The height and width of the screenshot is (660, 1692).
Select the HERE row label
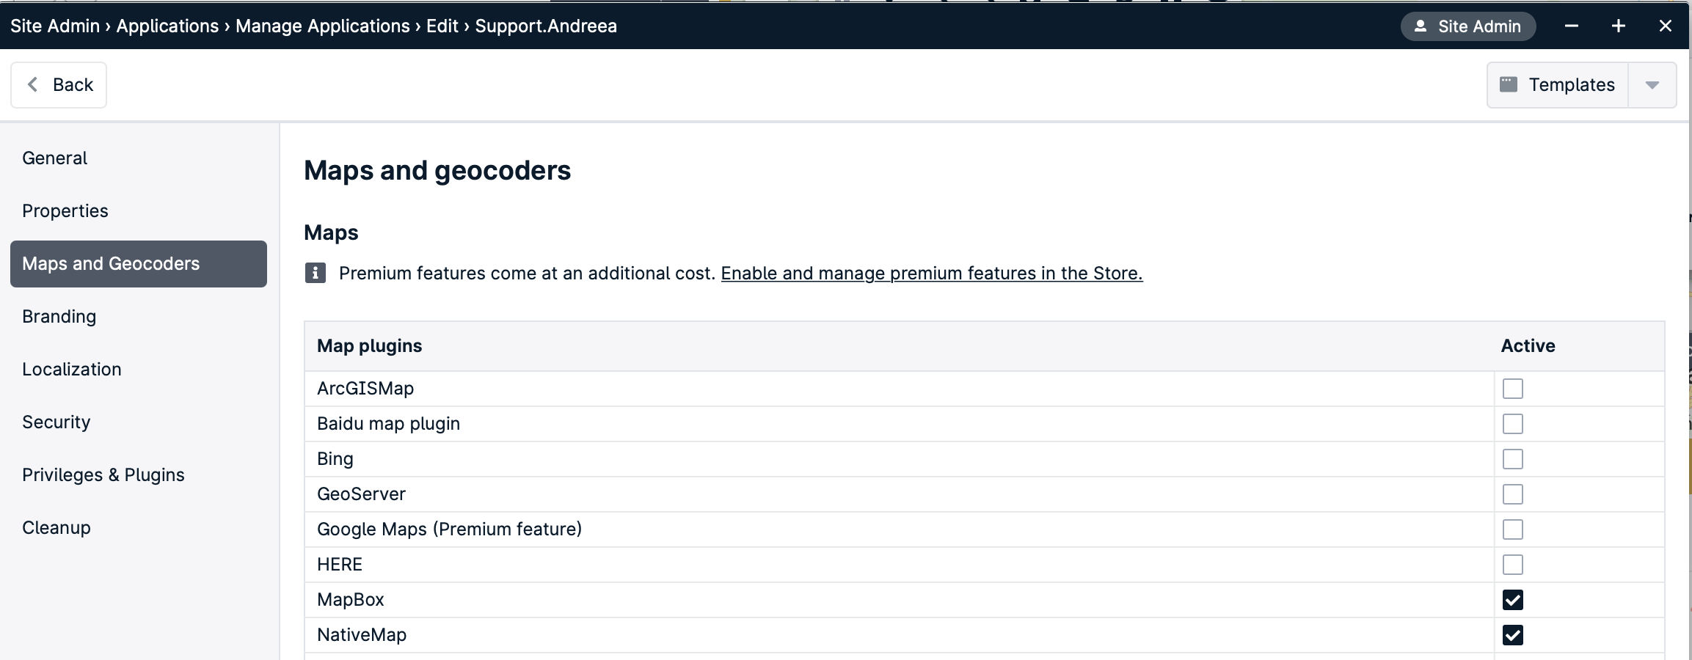(x=340, y=565)
